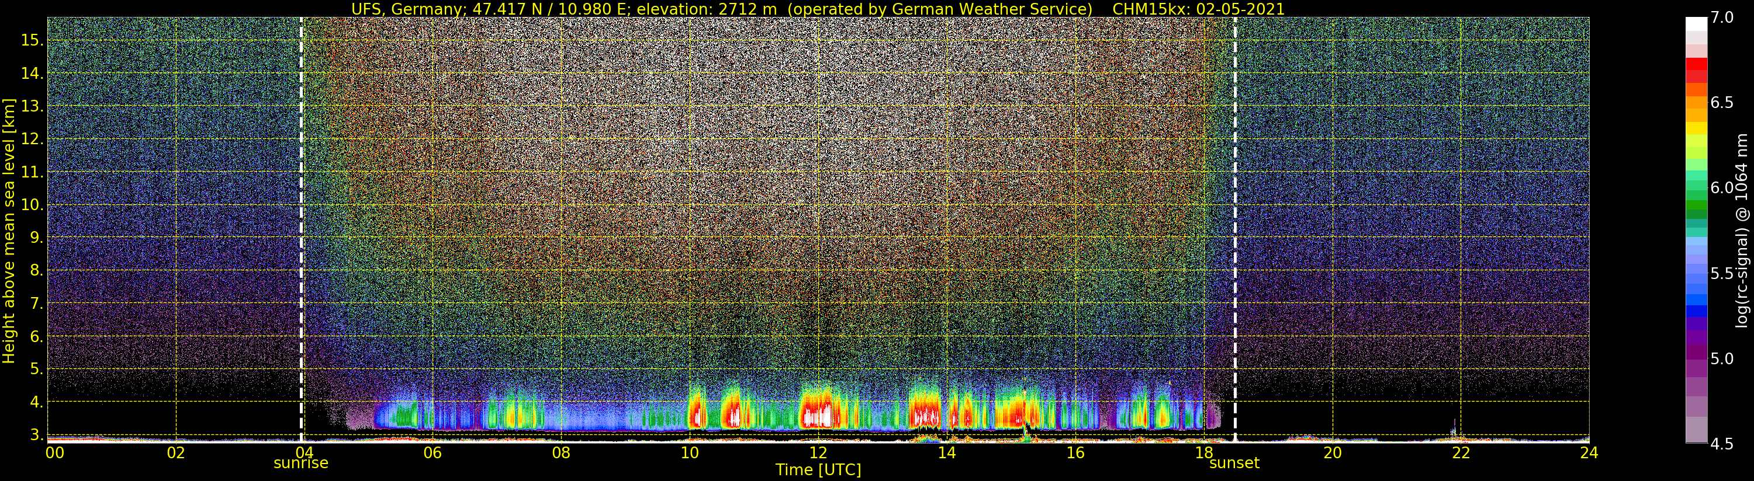This screenshot has height=481, width=1754.
Task: Click the 12 tick on the time axis
Action: (x=818, y=452)
